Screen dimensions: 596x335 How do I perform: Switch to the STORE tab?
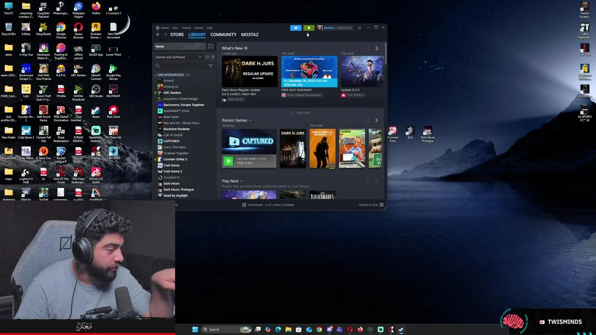(177, 34)
